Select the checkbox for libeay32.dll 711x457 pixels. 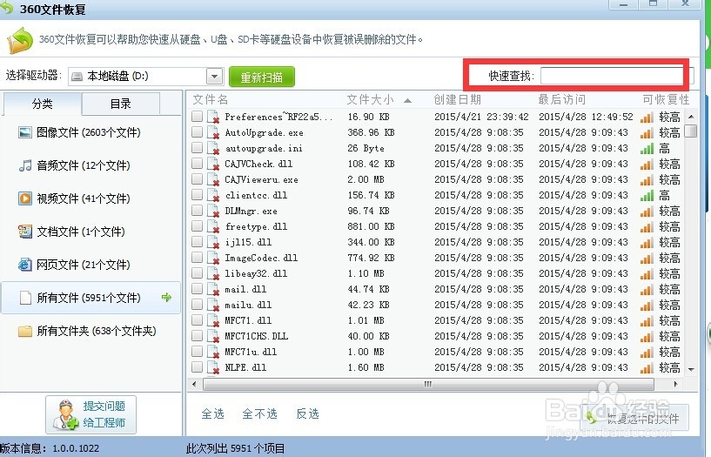point(197,273)
